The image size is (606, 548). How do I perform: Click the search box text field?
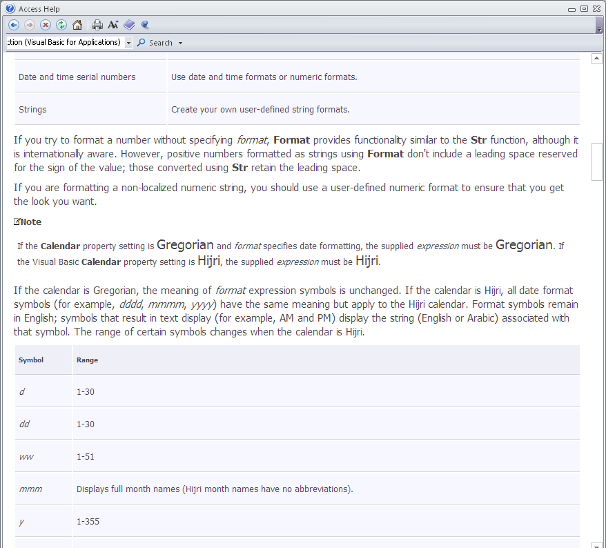pyautogui.click(x=65, y=43)
